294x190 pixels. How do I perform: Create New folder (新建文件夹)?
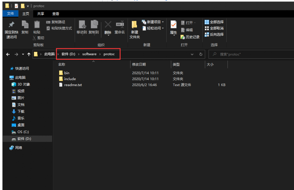click(135, 30)
